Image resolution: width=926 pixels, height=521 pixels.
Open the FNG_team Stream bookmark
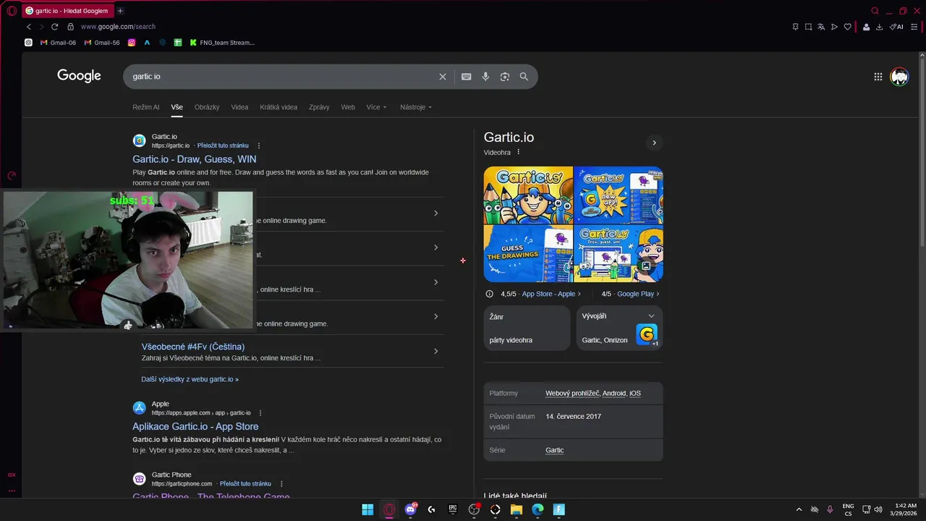(222, 43)
